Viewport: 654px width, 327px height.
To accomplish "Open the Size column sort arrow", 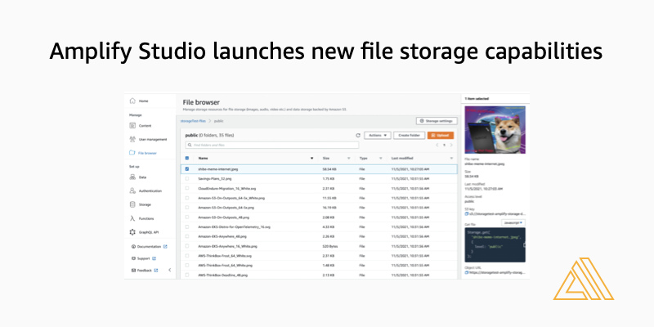I will point(349,159).
